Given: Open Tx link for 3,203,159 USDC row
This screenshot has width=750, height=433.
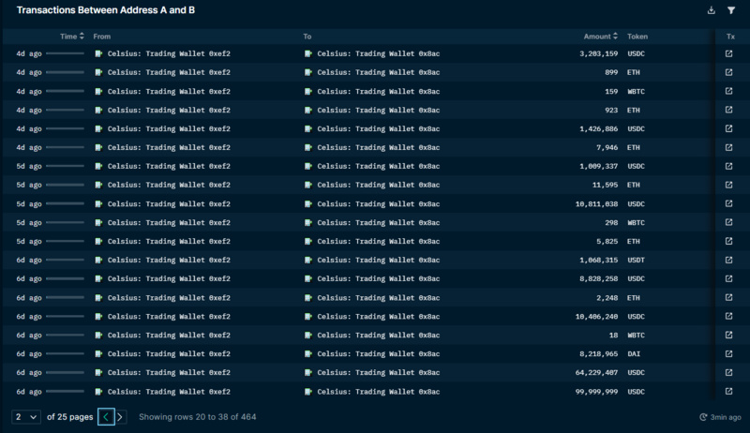Looking at the screenshot, I should (729, 53).
